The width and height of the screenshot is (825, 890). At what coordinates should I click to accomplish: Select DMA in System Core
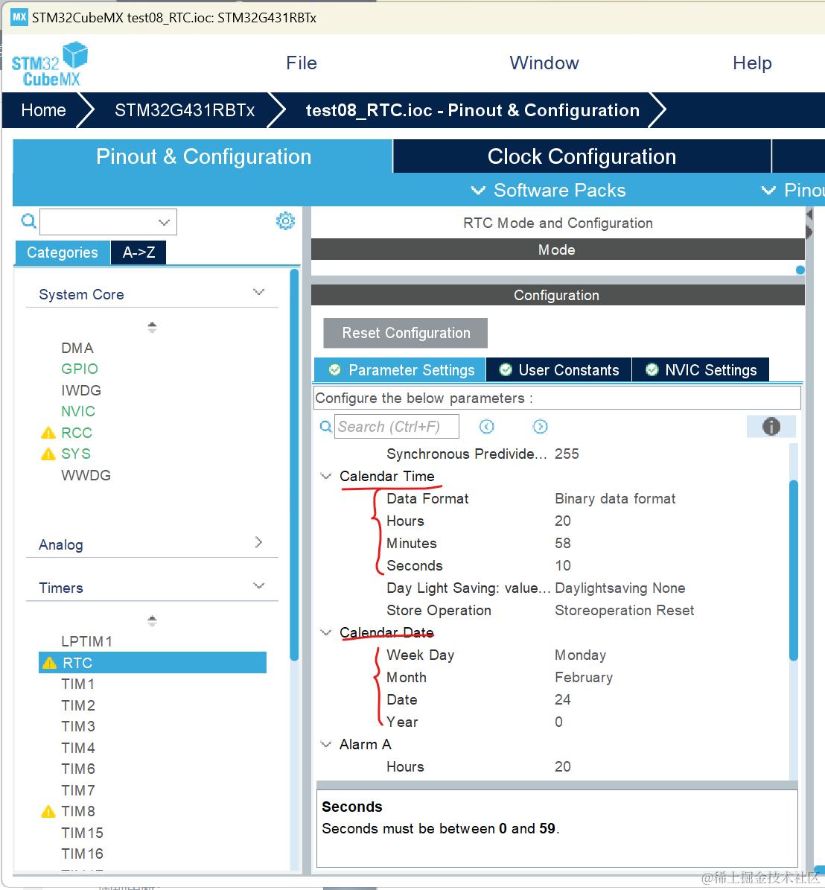[77, 348]
